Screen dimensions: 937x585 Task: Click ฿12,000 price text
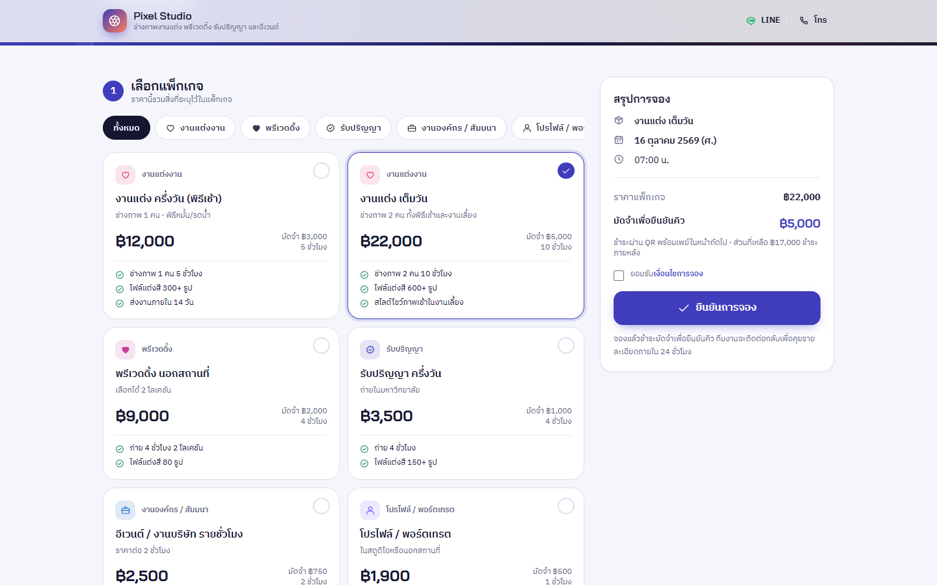(x=145, y=242)
